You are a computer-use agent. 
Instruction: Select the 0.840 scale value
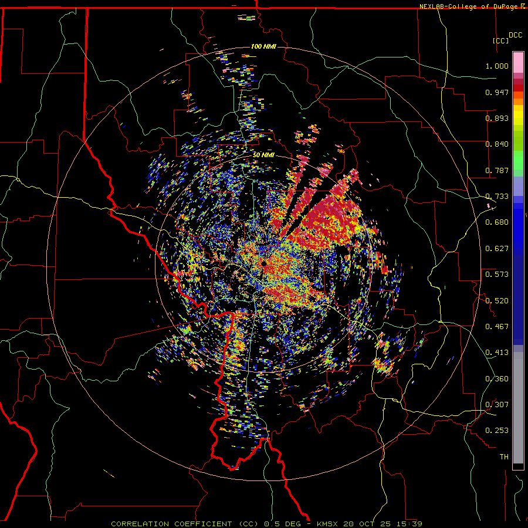pos(497,144)
